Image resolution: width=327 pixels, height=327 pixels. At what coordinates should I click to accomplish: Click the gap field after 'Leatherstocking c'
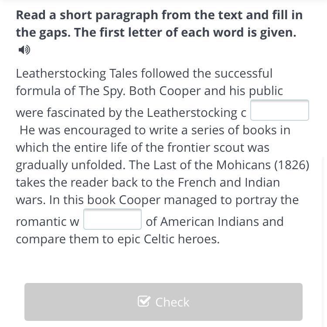279,110
